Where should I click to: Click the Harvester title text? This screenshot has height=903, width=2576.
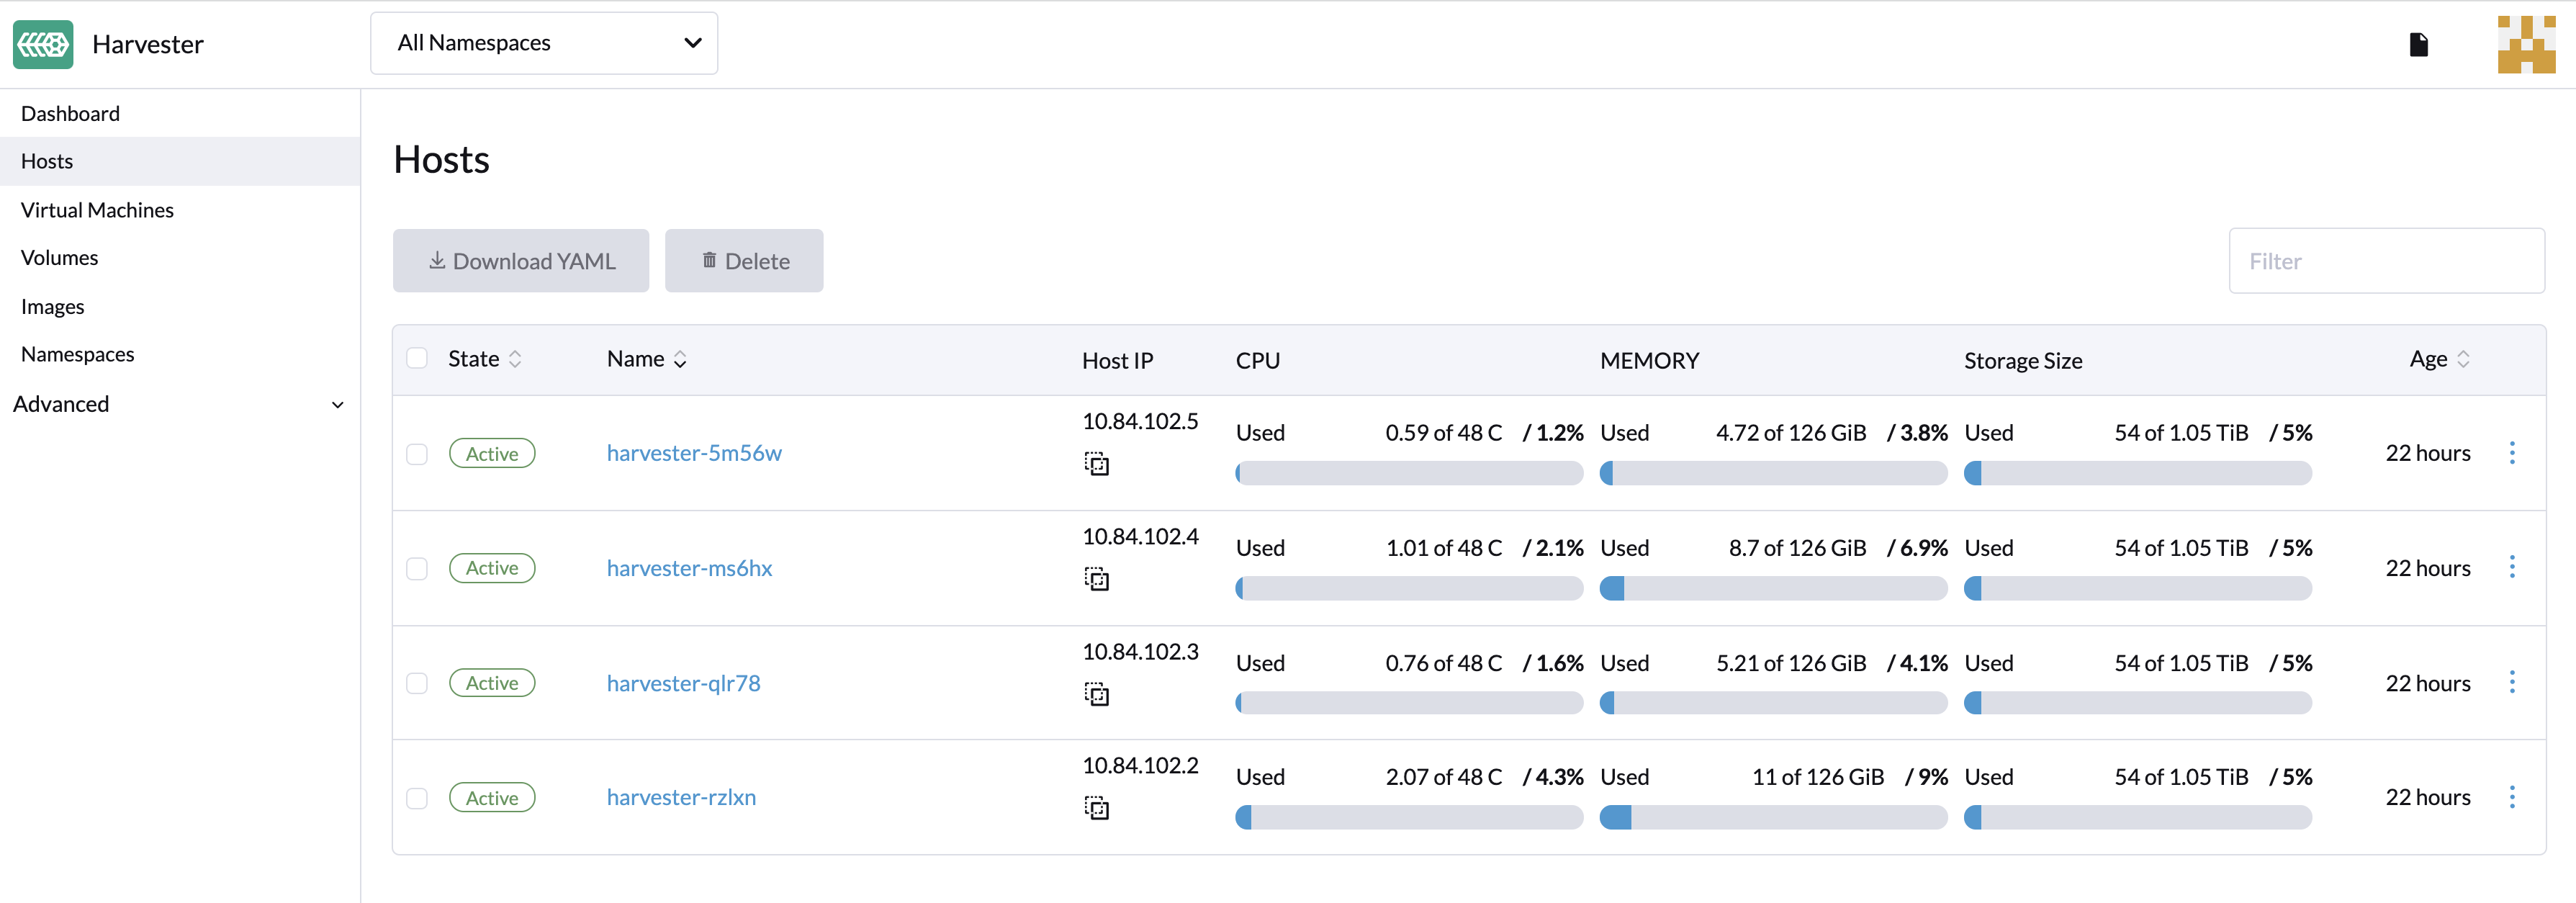point(148,44)
